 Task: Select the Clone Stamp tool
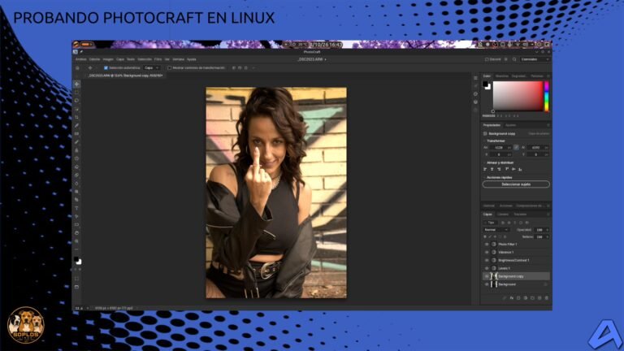[77, 150]
